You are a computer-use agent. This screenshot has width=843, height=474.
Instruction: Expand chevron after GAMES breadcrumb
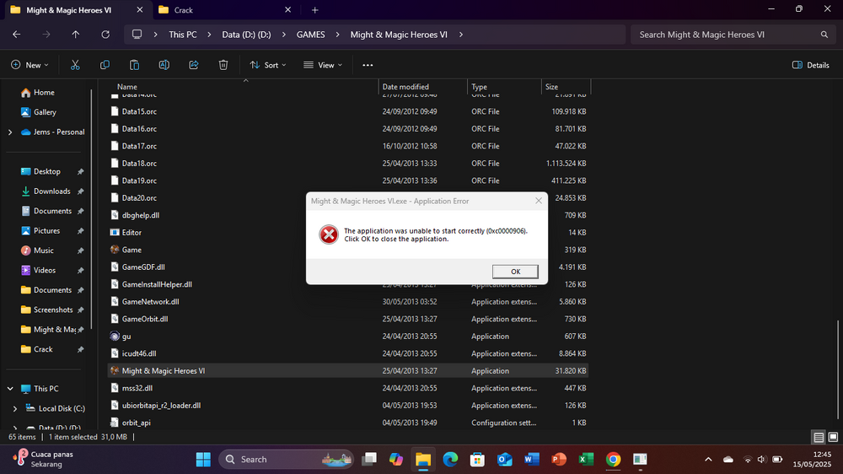338,35
